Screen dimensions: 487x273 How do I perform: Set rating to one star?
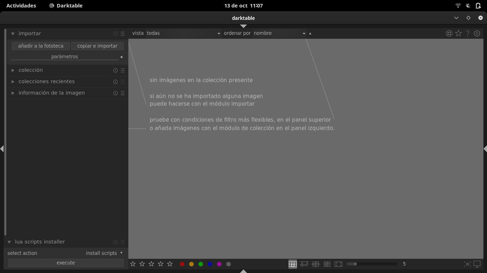[133, 264]
